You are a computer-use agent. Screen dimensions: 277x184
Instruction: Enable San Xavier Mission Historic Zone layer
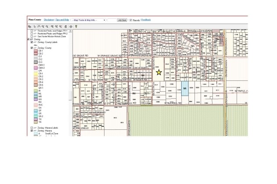click(x=32, y=36)
